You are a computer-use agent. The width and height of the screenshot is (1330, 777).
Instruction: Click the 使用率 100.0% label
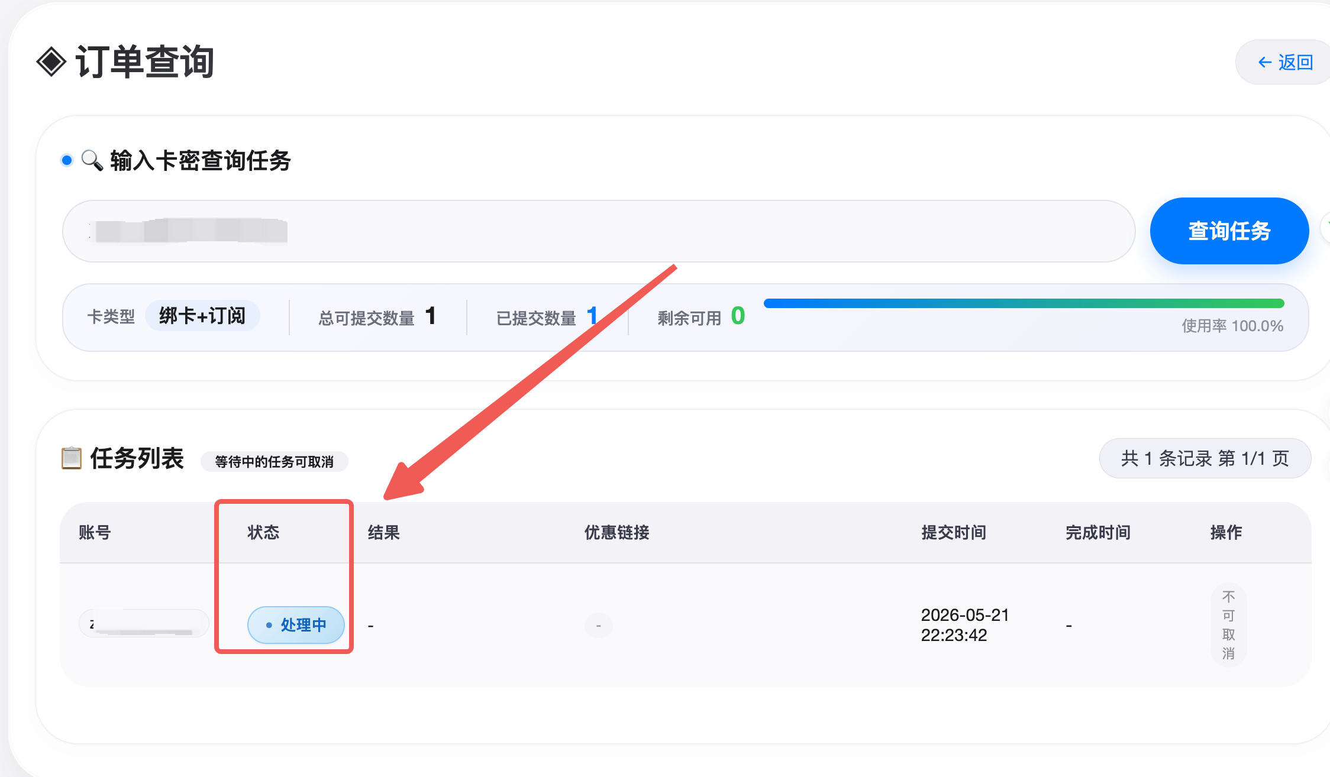1232,326
